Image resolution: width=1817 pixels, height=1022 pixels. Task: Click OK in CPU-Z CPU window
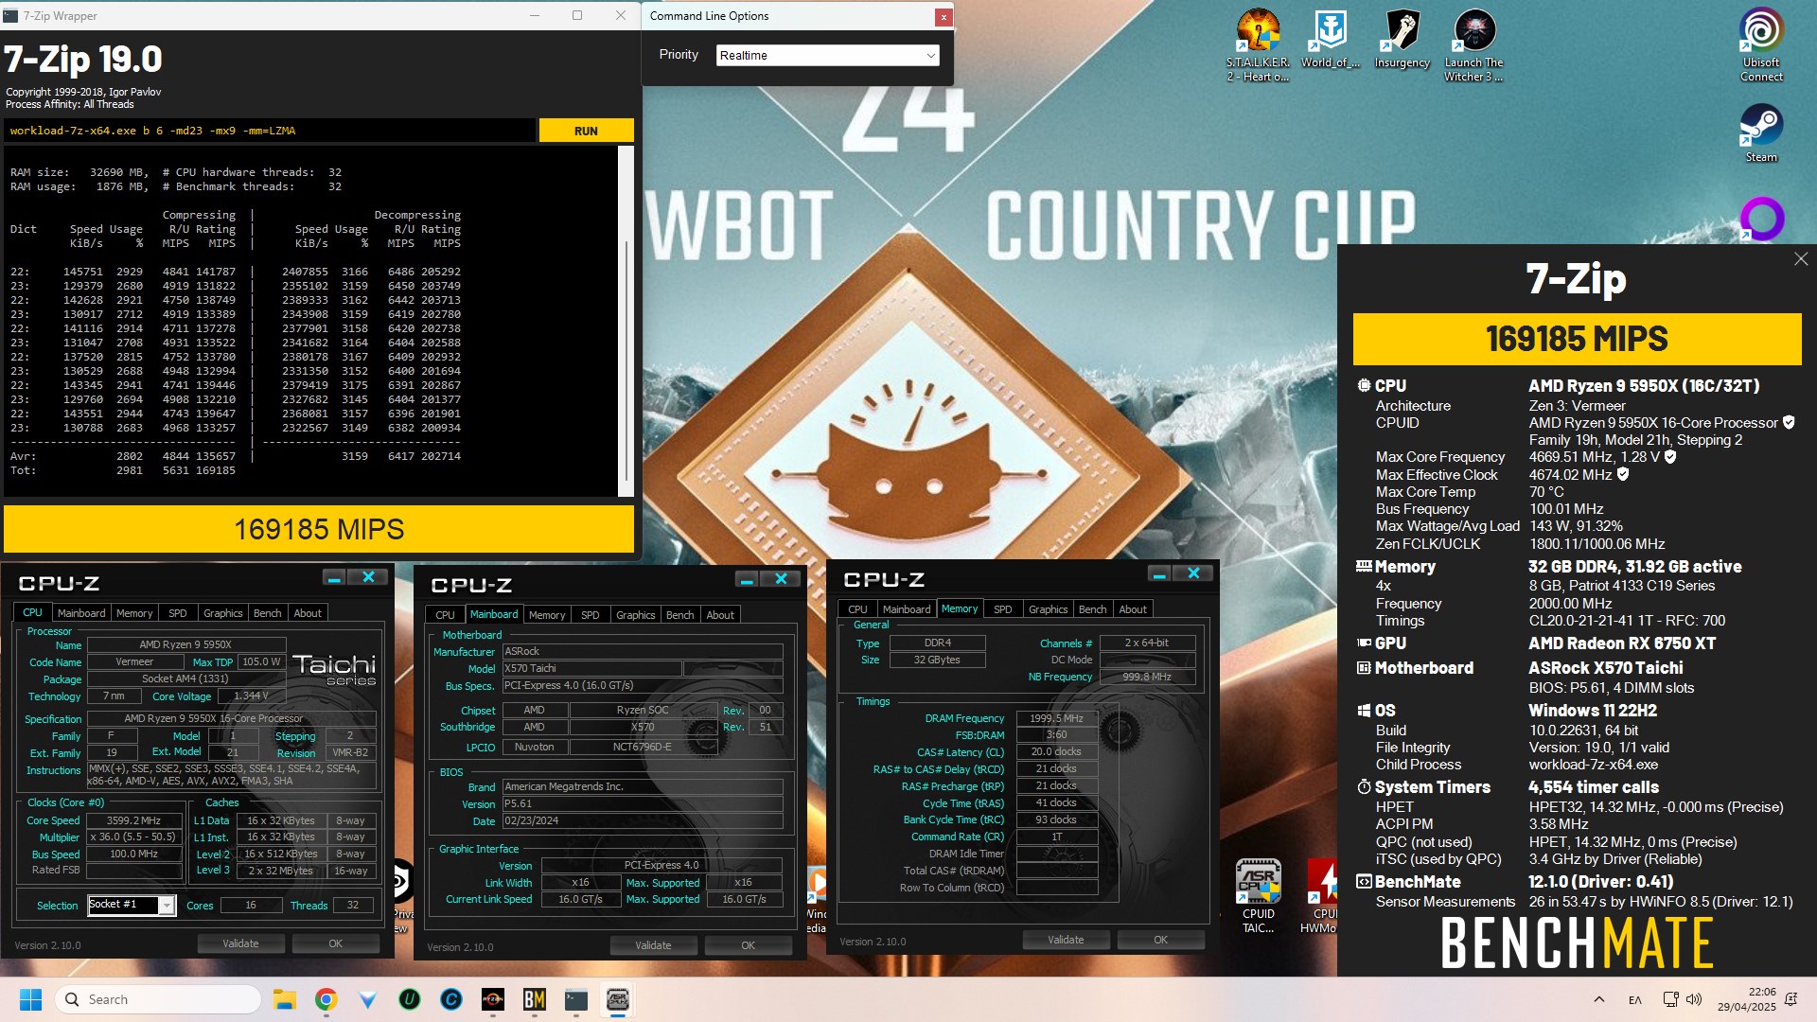335,943
